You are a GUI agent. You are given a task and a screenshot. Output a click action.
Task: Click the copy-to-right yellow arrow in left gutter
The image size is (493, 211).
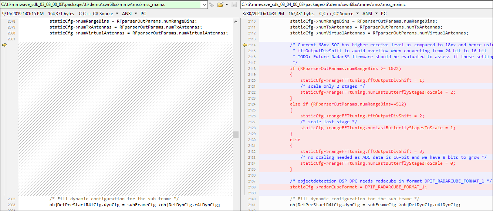click(4, 45)
